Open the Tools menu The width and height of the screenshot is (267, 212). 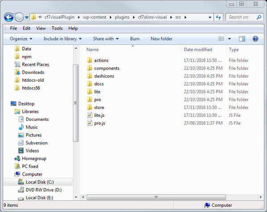57,28
